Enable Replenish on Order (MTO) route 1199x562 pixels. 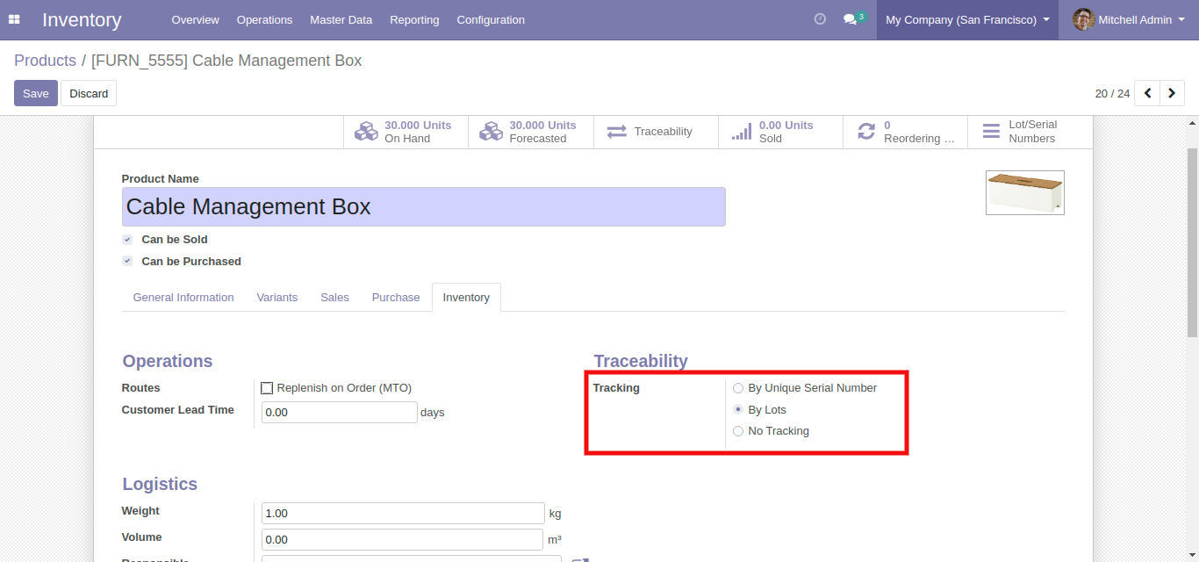pos(268,388)
